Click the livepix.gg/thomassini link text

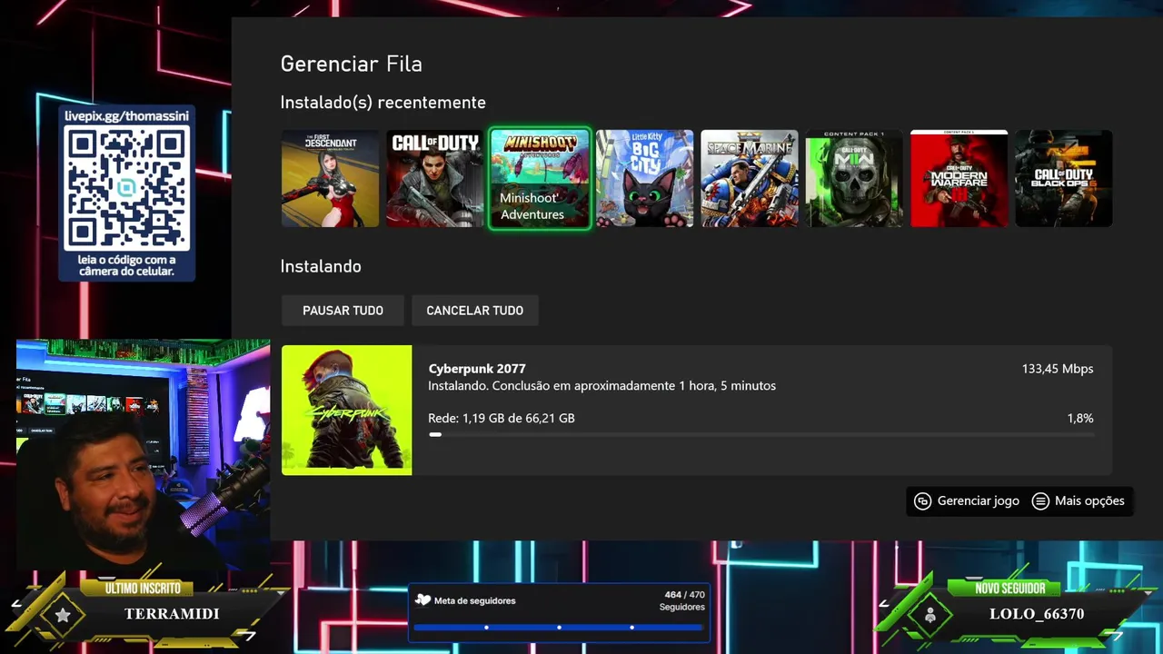tap(126, 116)
